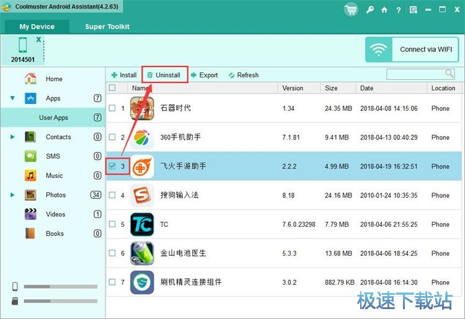
Task: Click the 刷机精灵连接组件 shield icon
Action: pyautogui.click(x=142, y=282)
